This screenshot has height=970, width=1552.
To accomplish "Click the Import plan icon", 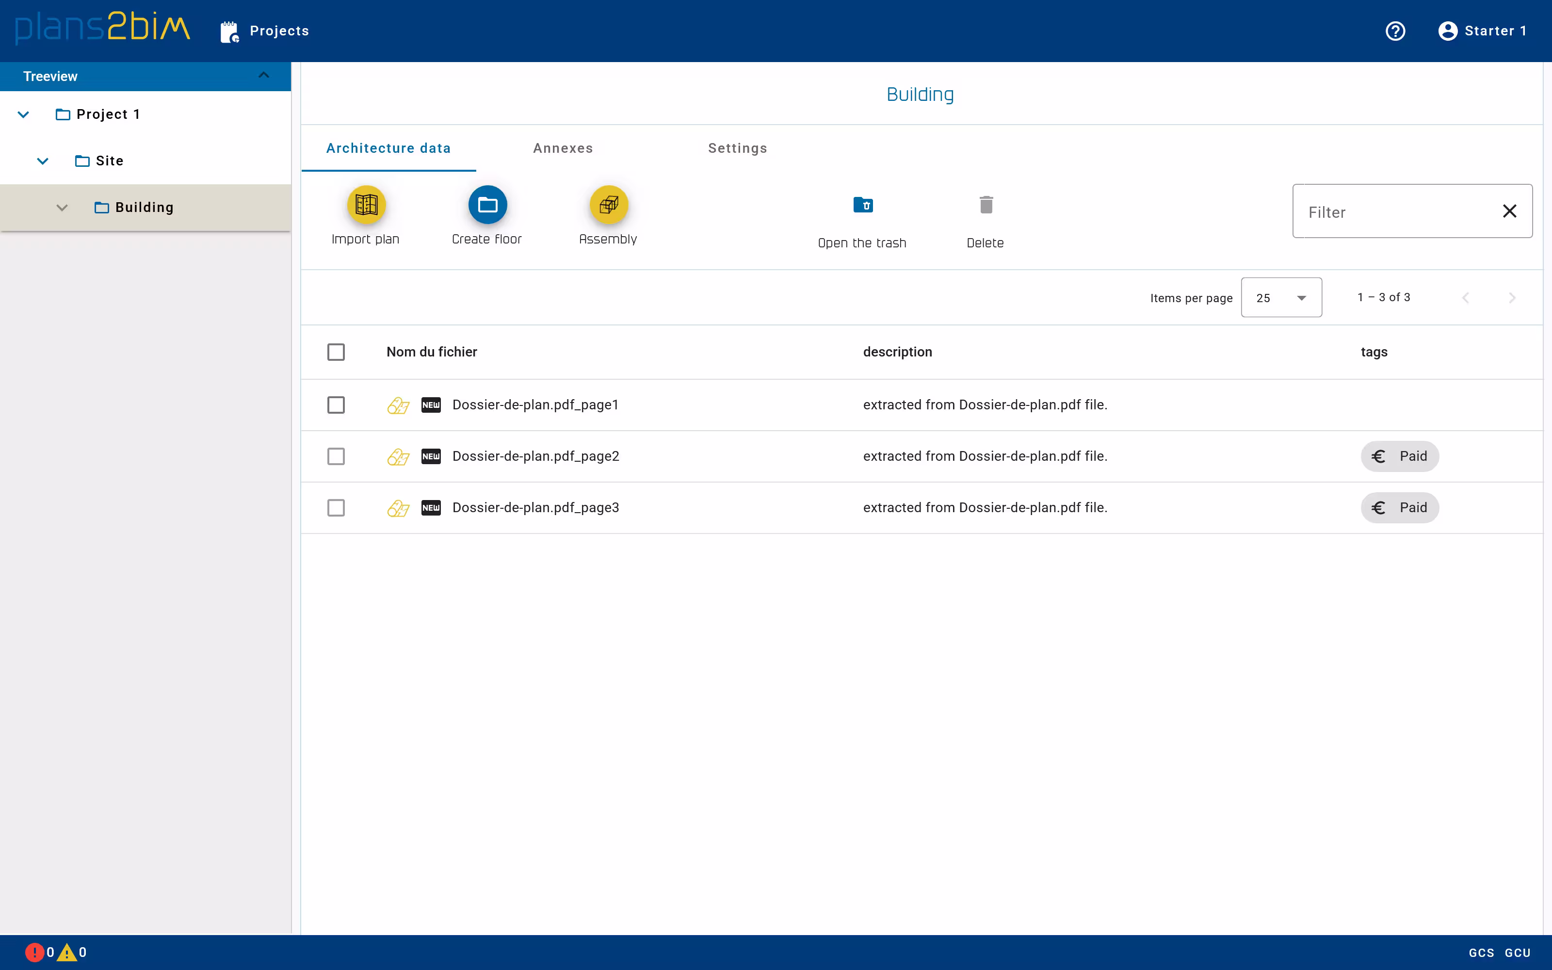I will pyautogui.click(x=366, y=205).
